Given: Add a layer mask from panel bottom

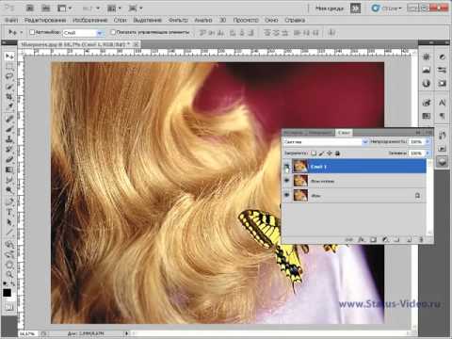Looking at the screenshot, I should click(373, 240).
